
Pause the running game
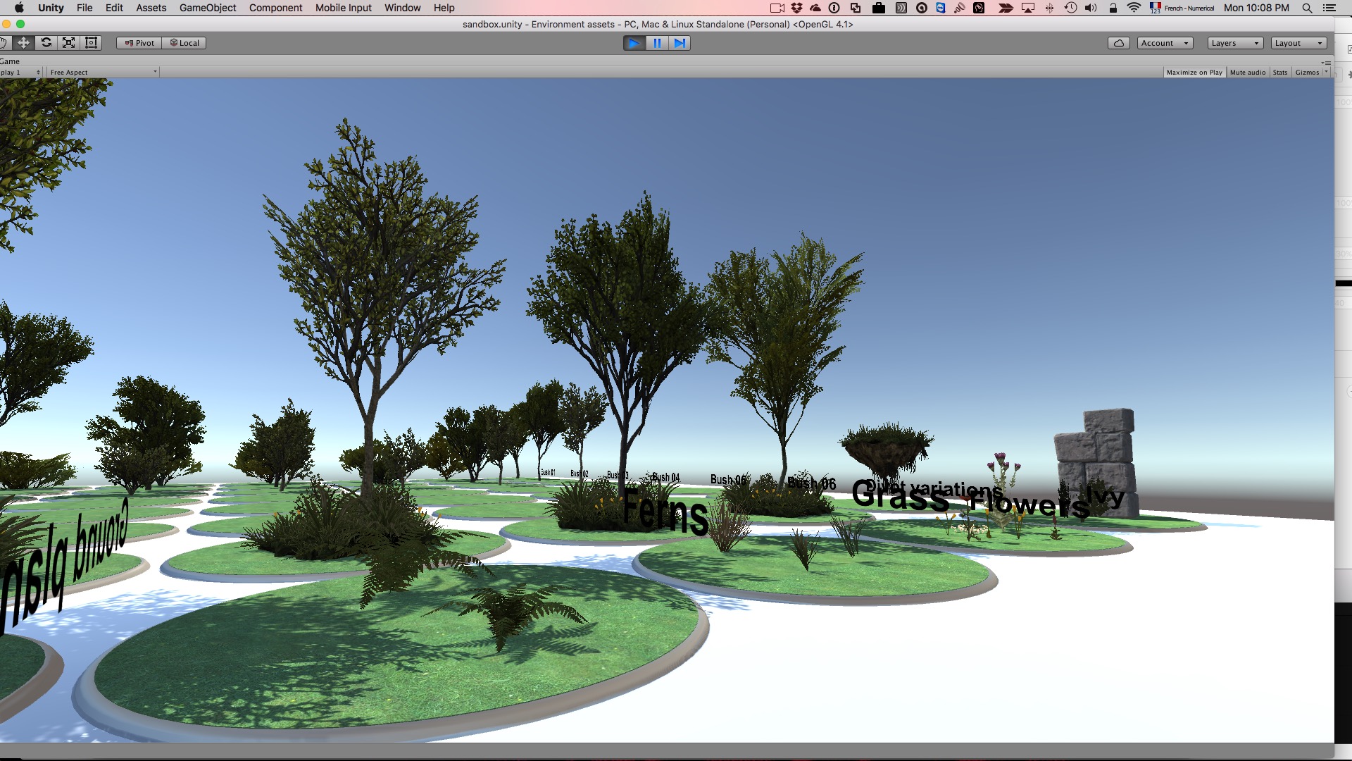pyautogui.click(x=657, y=43)
